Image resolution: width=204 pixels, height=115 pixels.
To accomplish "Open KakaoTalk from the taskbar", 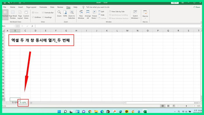I will [x=126, y=111].
